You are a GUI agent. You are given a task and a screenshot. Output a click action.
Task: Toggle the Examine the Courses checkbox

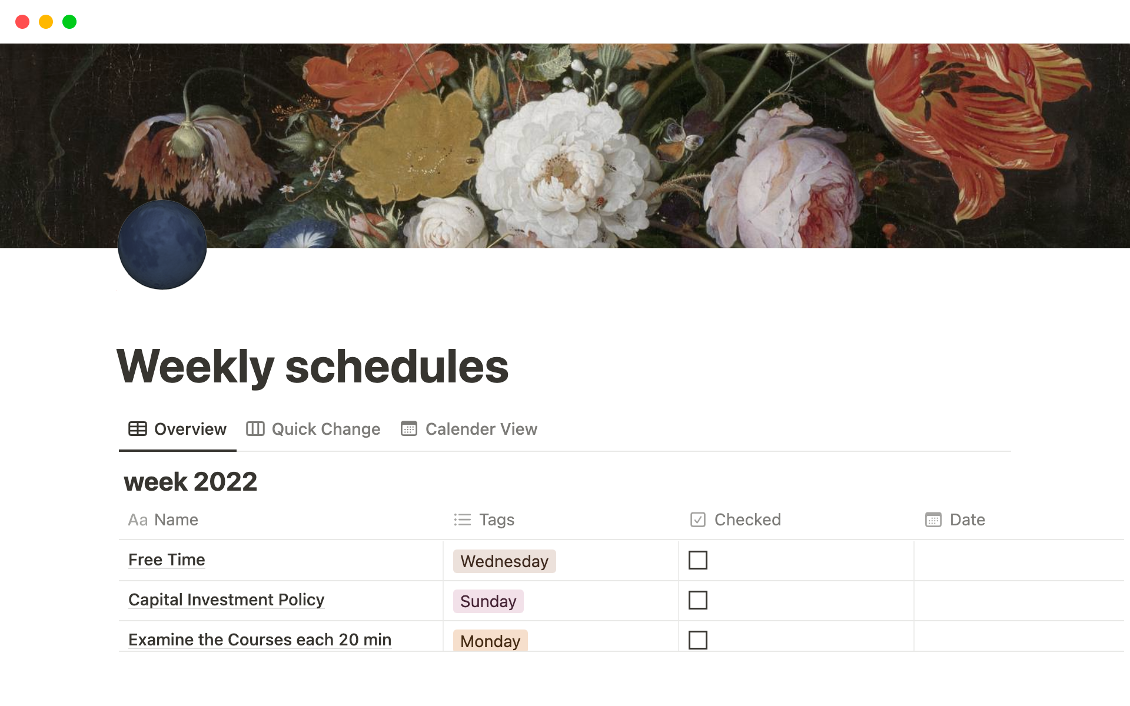pyautogui.click(x=698, y=640)
